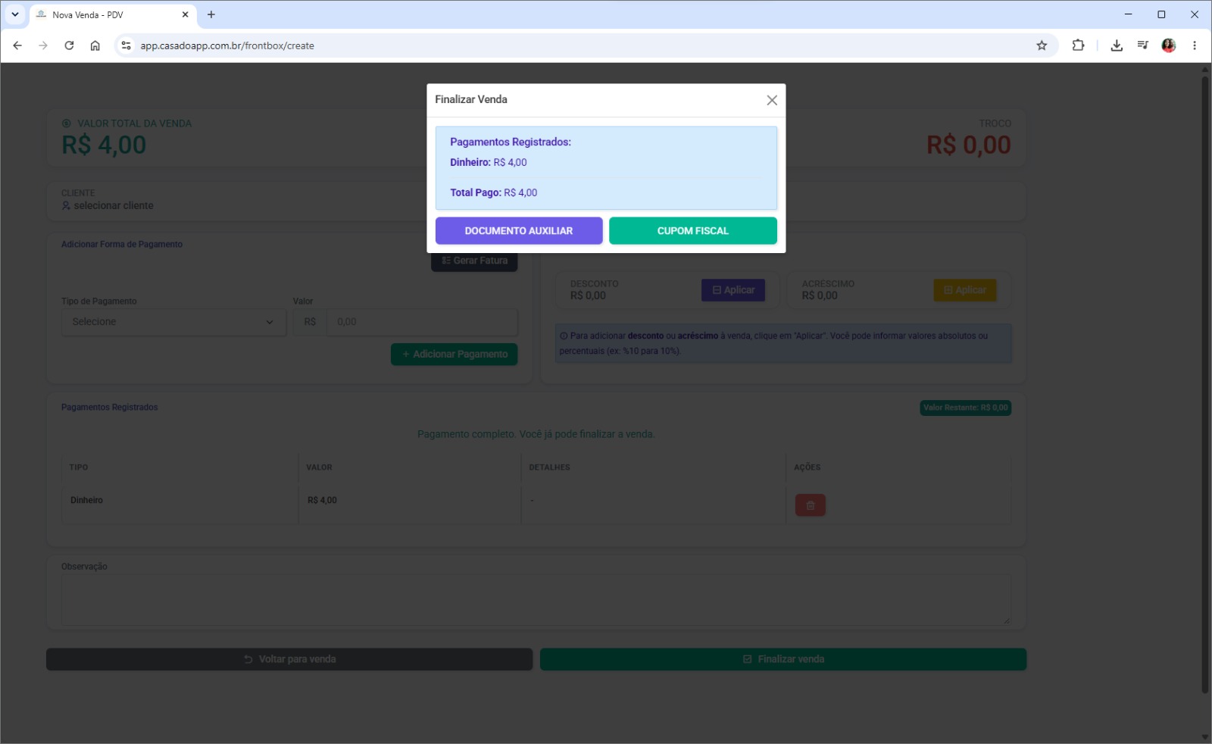
Task: Click the Finalizar venda button
Action: (783, 659)
